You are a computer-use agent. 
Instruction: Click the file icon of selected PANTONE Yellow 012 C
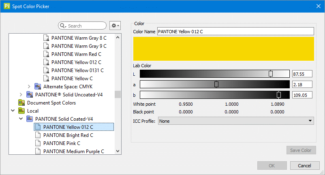tap(38, 127)
